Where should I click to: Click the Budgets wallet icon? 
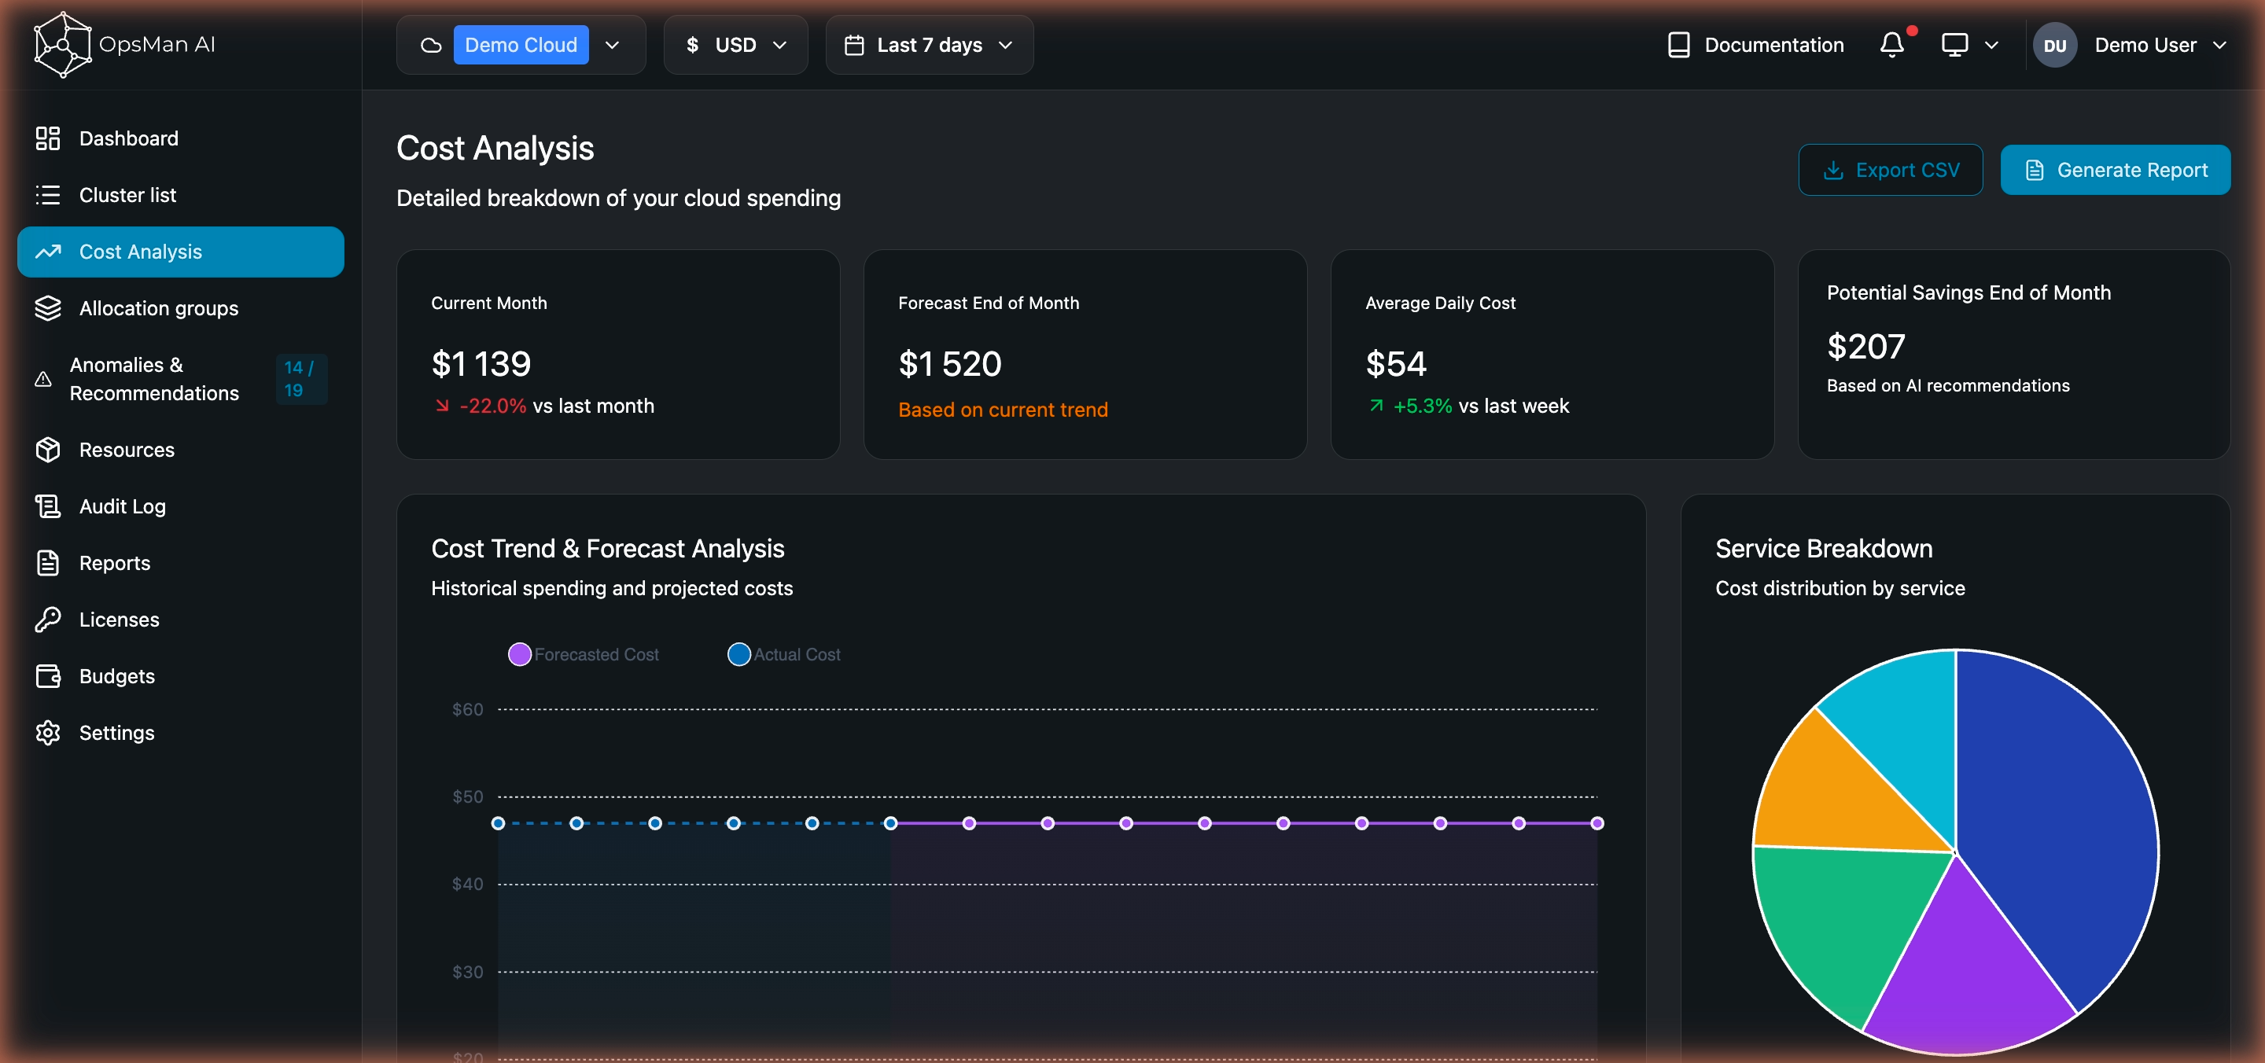point(47,676)
